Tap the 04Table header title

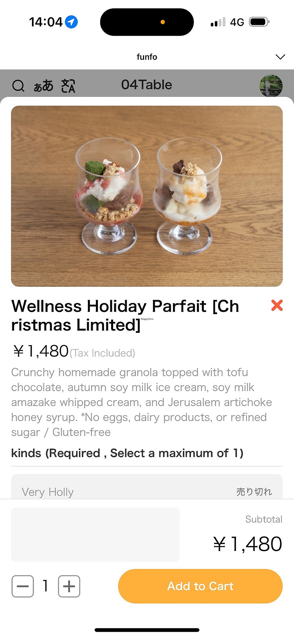146,85
